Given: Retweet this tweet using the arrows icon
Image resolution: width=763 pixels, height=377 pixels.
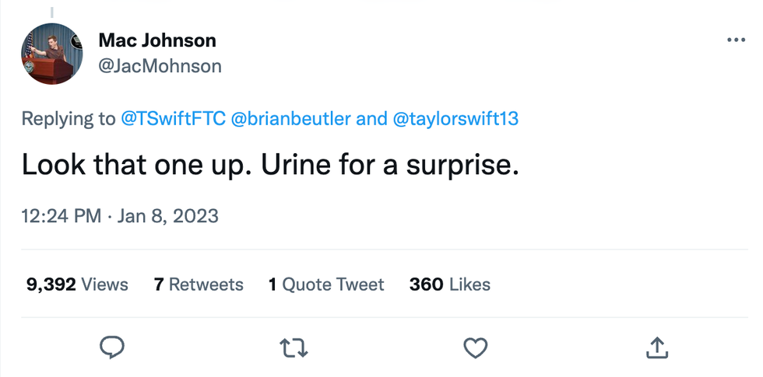Looking at the screenshot, I should pyautogui.click(x=294, y=347).
